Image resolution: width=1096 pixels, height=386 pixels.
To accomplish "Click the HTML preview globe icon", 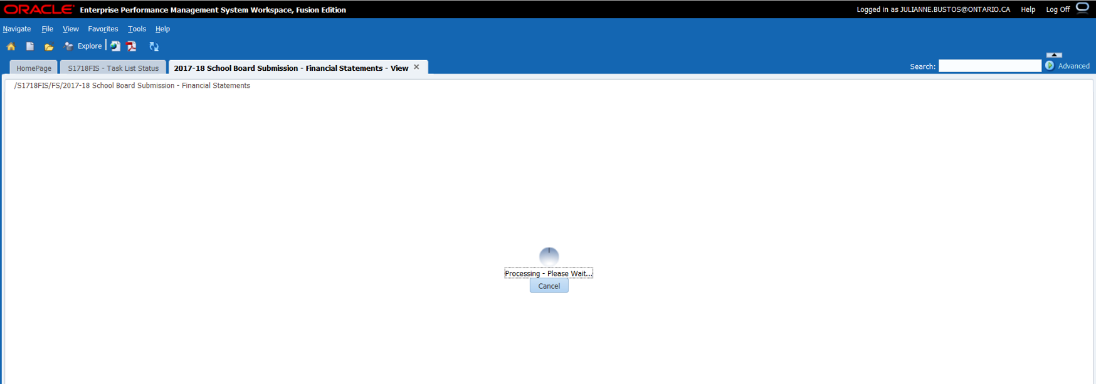I will [x=115, y=46].
